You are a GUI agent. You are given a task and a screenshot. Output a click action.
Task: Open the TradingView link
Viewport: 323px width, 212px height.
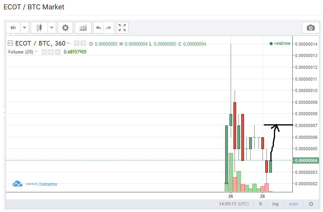(x=48, y=184)
